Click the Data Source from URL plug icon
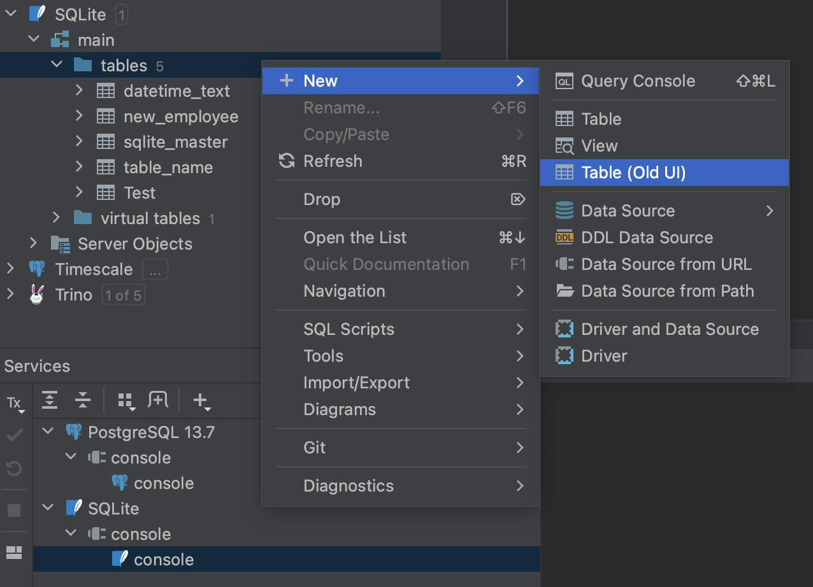This screenshot has height=587, width=813. pyautogui.click(x=565, y=264)
